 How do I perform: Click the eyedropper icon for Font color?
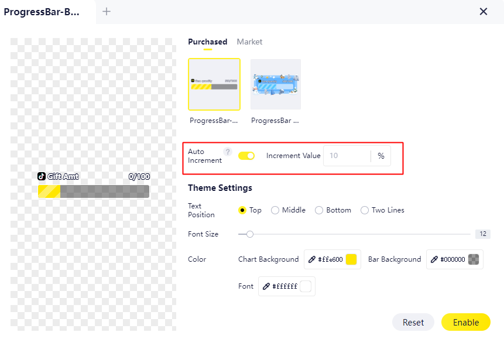(x=266, y=286)
